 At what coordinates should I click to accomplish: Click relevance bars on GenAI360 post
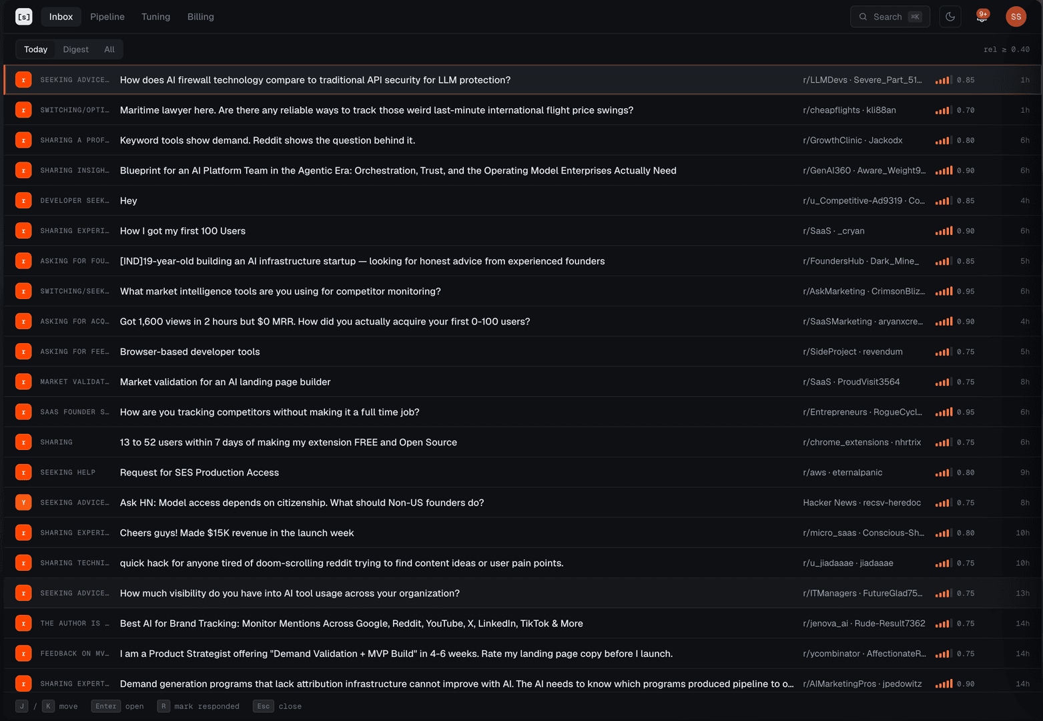click(944, 171)
